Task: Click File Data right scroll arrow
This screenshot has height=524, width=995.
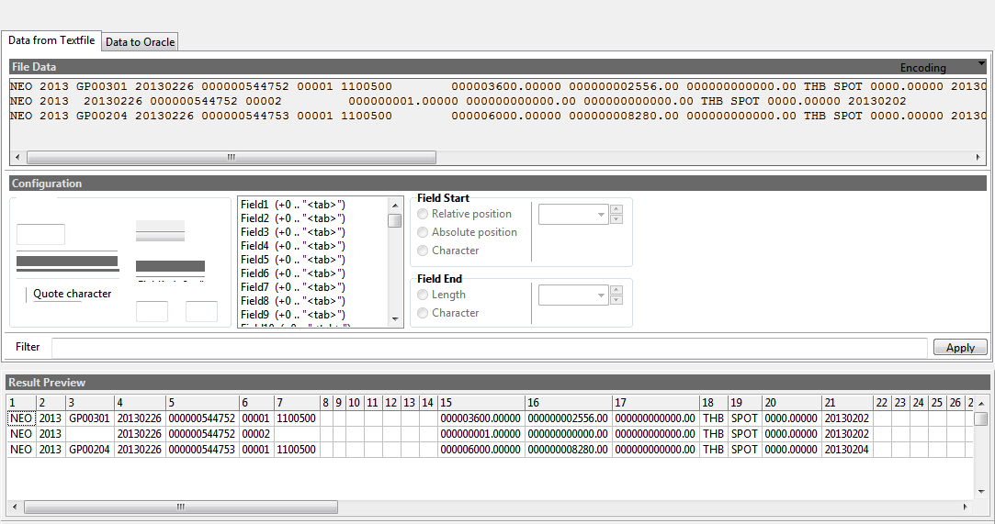Action: [x=979, y=158]
